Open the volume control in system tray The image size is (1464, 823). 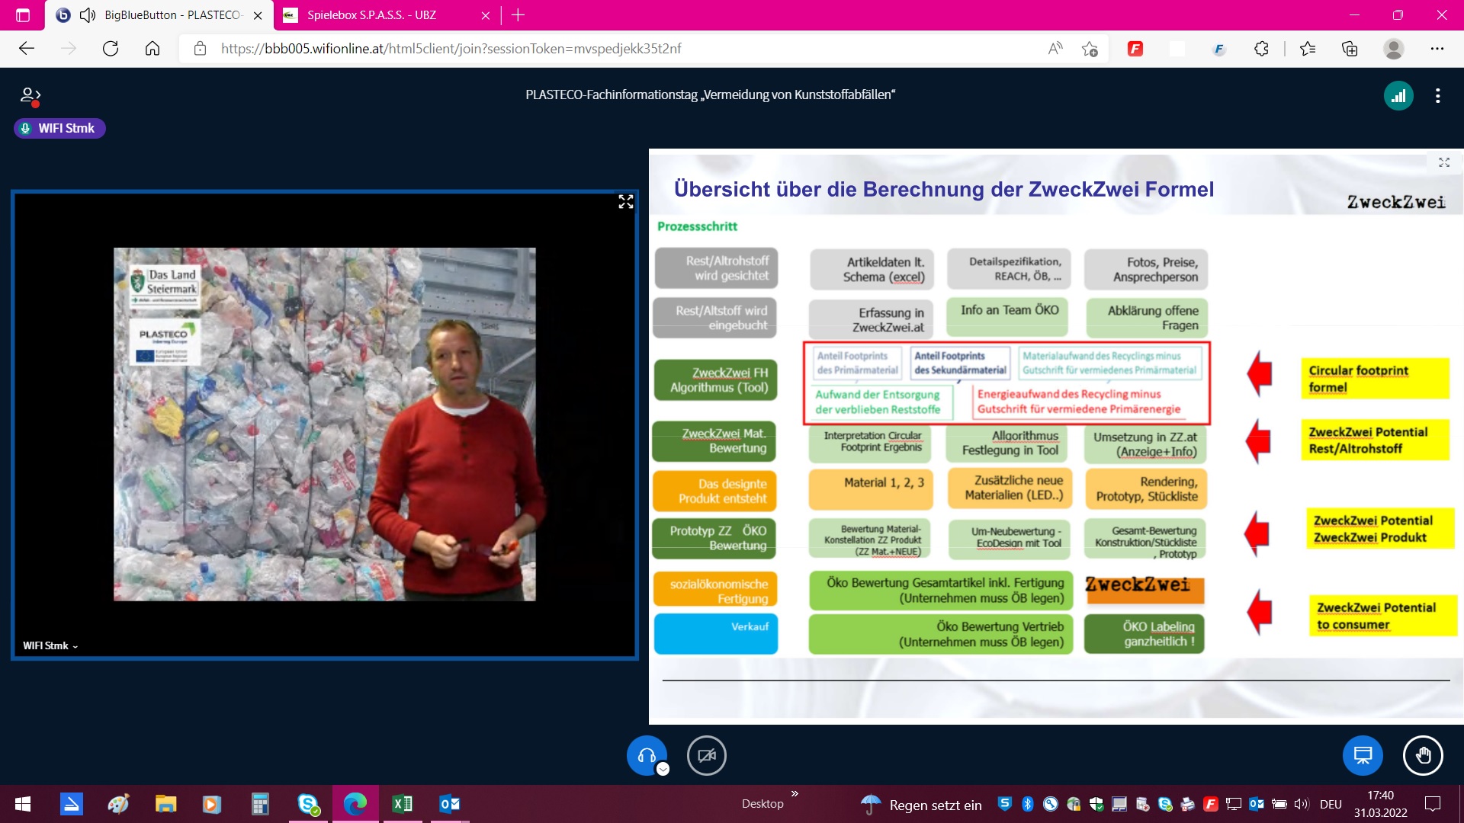point(1301,804)
